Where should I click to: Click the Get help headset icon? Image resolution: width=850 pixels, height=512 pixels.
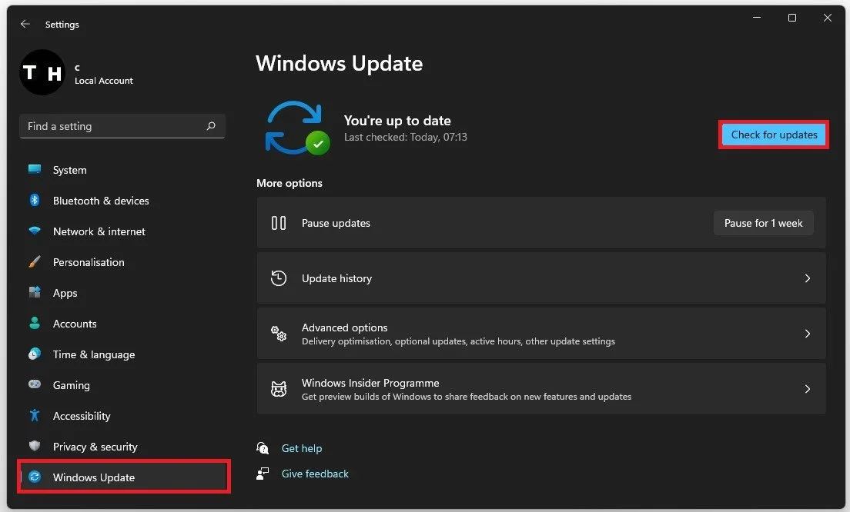[263, 447]
